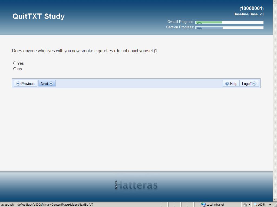Click the QuitTXT Study title
This screenshot has height=207, width=277.
(x=38, y=16)
